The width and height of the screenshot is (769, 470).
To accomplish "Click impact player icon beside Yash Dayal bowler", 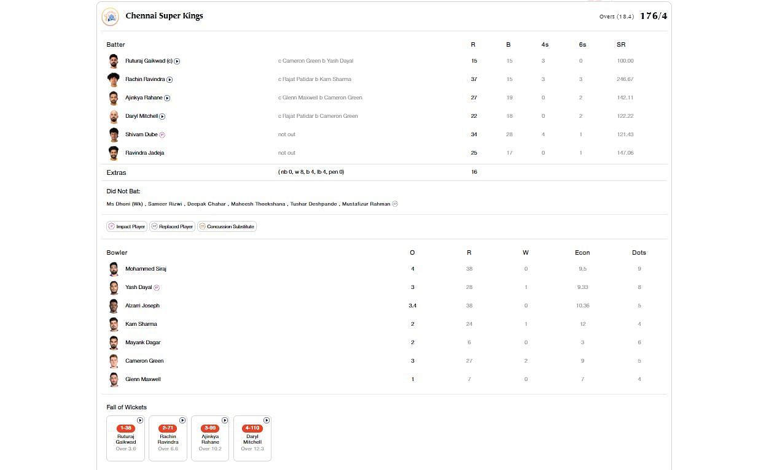I will [x=157, y=288].
